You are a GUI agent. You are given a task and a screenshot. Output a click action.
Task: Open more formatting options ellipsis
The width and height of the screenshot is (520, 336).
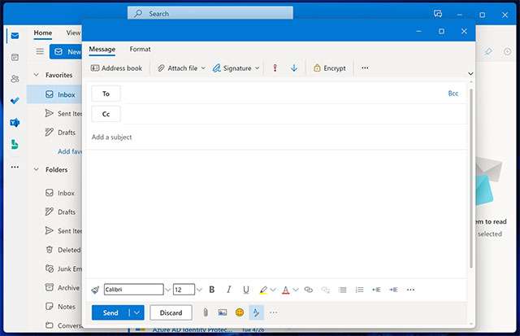410,290
